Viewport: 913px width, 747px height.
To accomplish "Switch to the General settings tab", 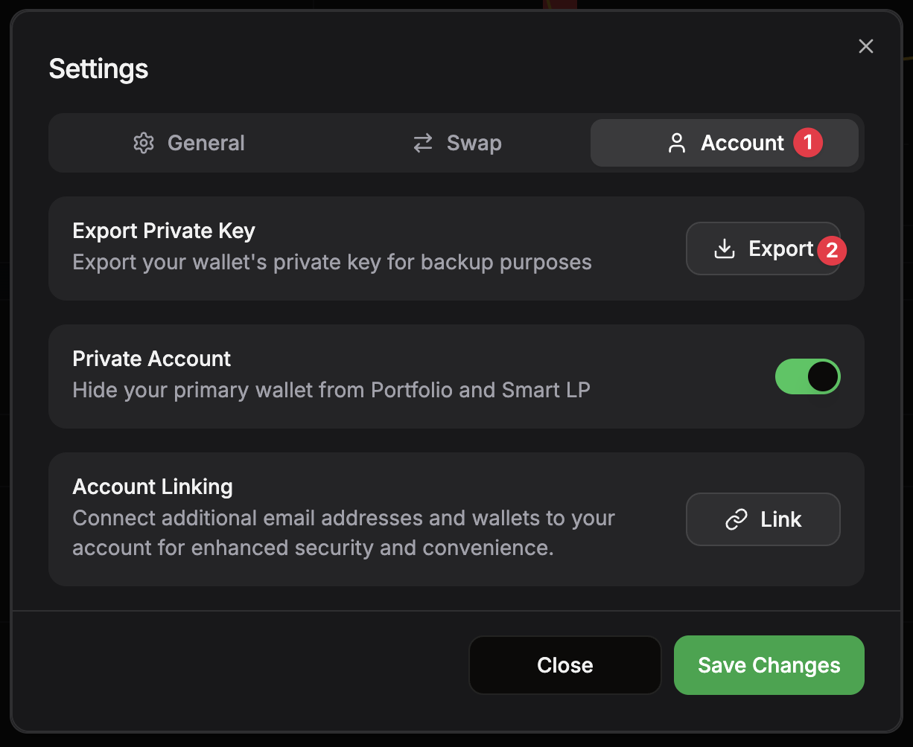I will [x=188, y=143].
